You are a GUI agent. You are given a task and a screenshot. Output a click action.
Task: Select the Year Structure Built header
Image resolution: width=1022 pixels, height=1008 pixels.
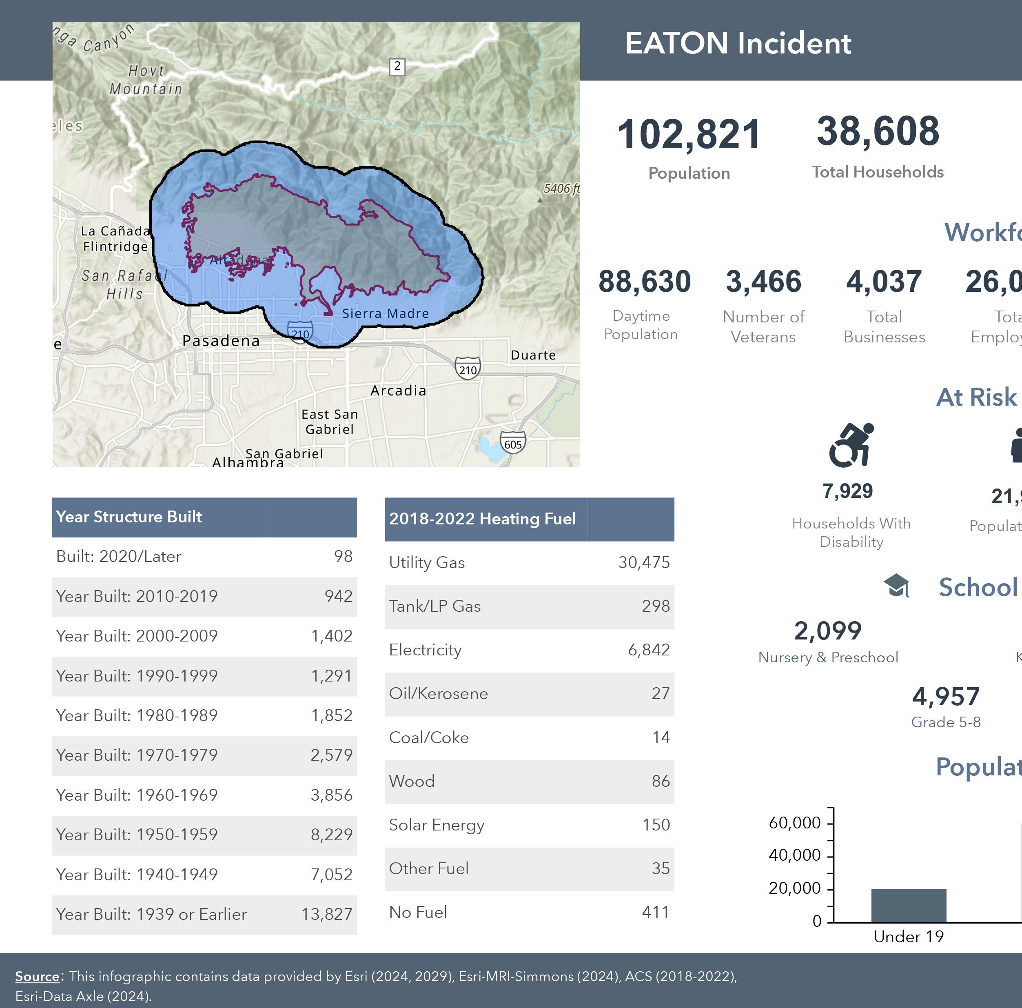[129, 516]
